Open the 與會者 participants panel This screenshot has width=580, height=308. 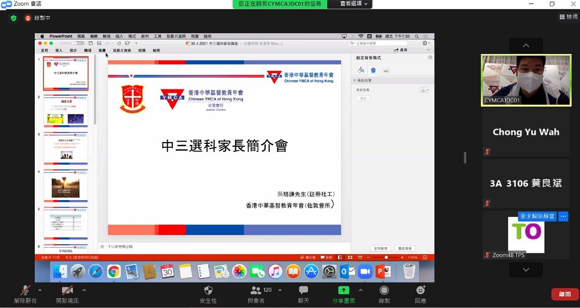pyautogui.click(x=256, y=294)
